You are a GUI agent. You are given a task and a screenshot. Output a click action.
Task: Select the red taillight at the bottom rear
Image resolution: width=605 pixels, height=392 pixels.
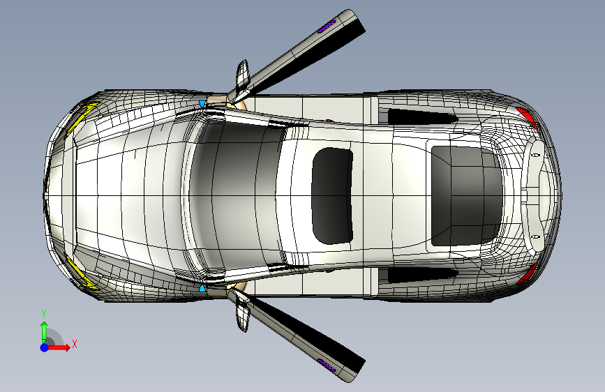click(x=528, y=273)
